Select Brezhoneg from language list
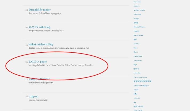 [138, 14]
